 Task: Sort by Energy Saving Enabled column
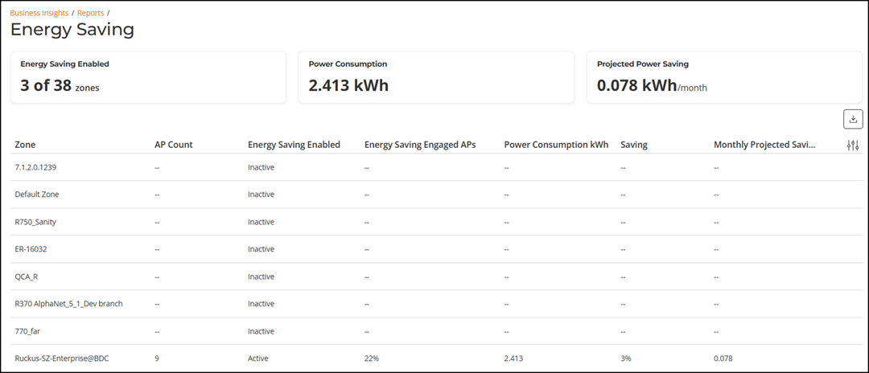click(x=294, y=145)
